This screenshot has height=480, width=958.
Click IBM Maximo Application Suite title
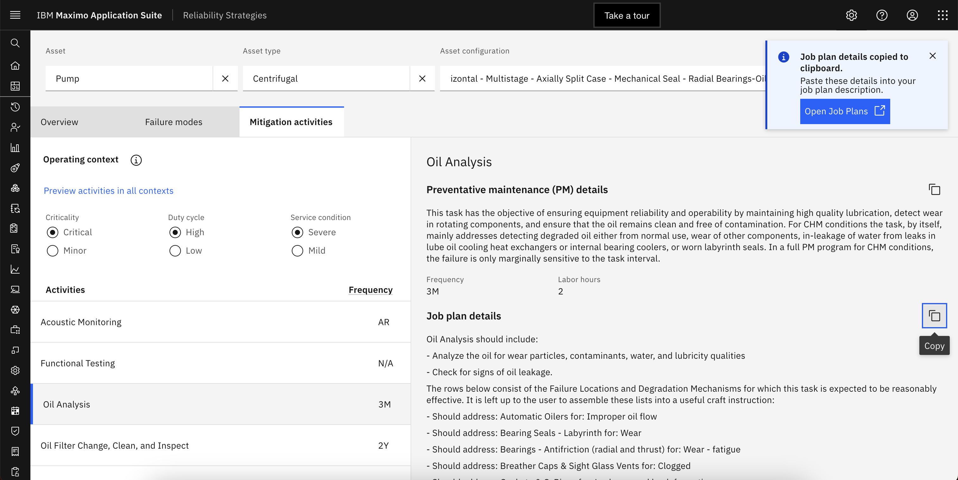(99, 15)
